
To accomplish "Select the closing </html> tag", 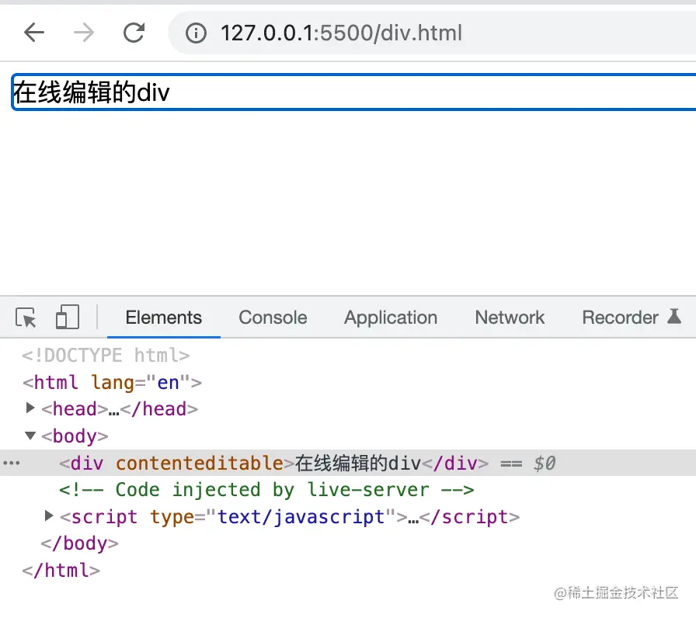I will tap(61, 571).
